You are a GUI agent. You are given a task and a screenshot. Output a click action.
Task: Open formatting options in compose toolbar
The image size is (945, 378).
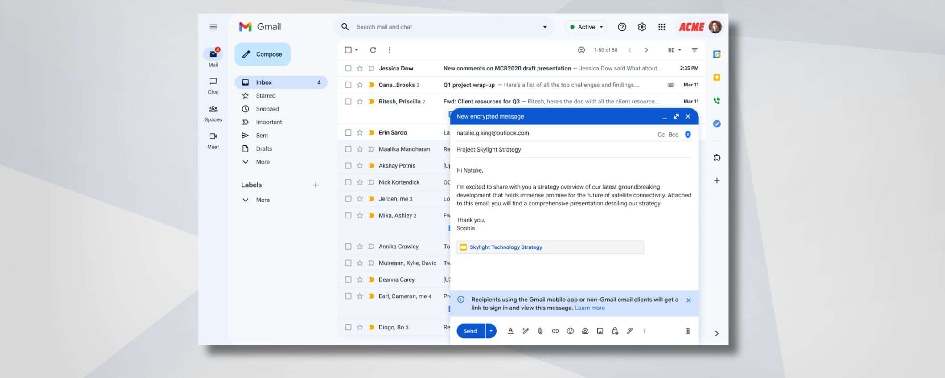(510, 331)
